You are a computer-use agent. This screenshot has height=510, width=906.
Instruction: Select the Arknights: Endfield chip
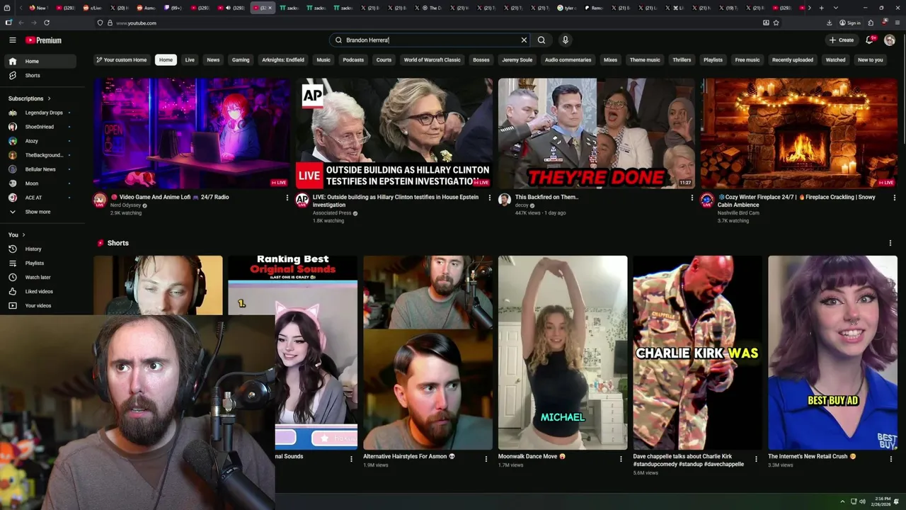(283, 60)
